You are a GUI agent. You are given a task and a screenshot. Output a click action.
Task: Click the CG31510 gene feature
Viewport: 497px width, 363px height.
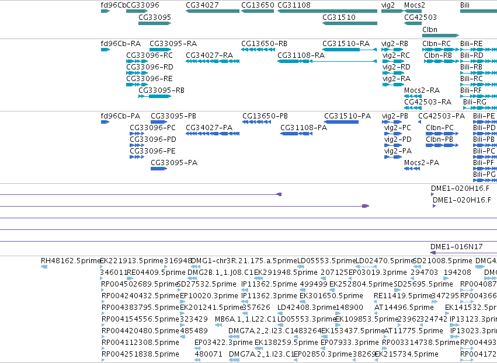[350, 23]
